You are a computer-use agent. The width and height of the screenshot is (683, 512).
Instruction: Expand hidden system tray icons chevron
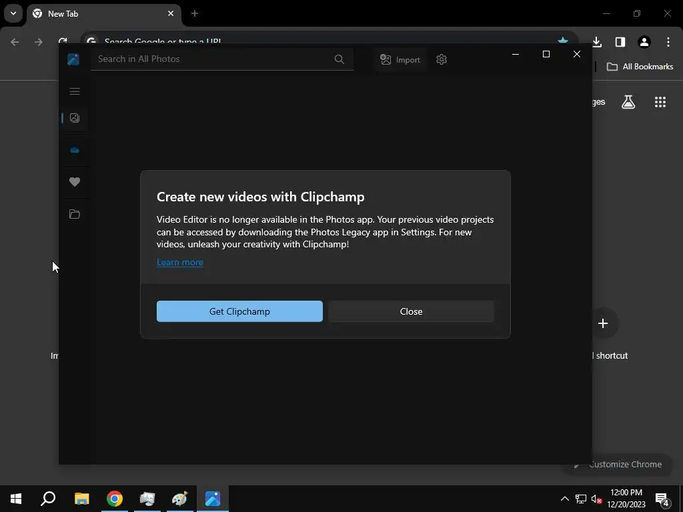564,499
